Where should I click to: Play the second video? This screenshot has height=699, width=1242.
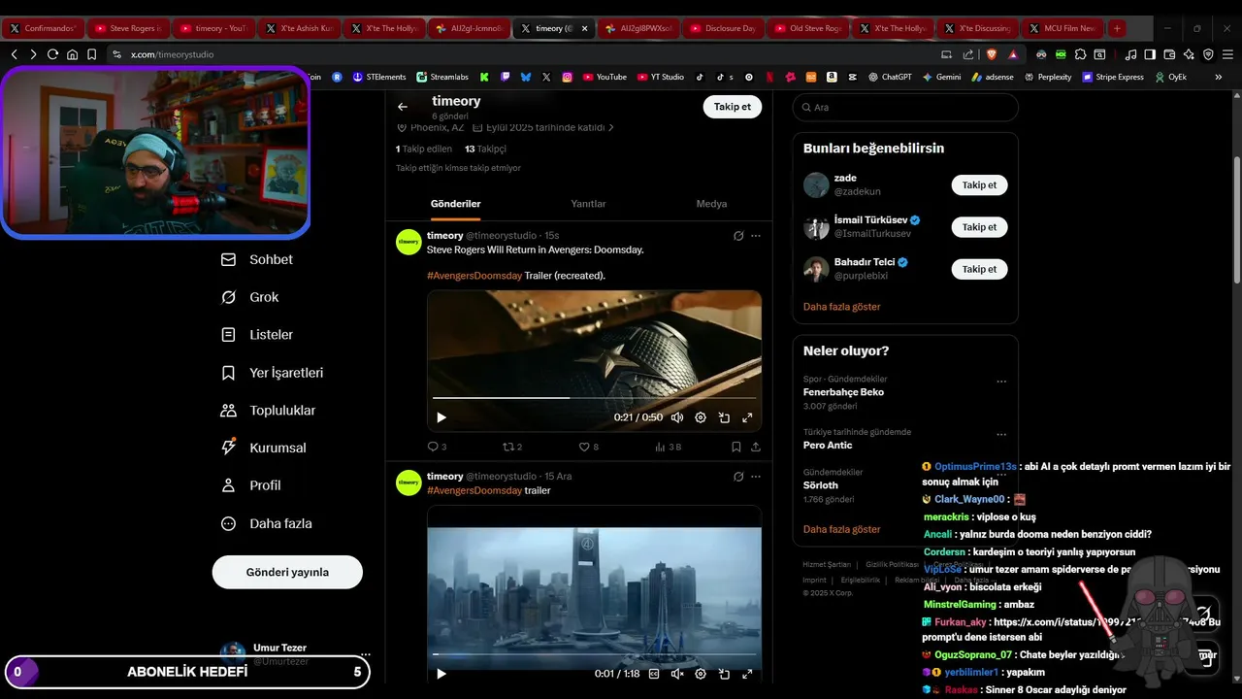coord(441,674)
